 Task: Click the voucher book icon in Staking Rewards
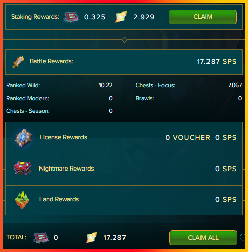pyautogui.click(x=71, y=17)
